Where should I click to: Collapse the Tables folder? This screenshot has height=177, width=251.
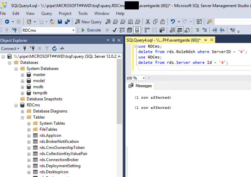[22, 118]
